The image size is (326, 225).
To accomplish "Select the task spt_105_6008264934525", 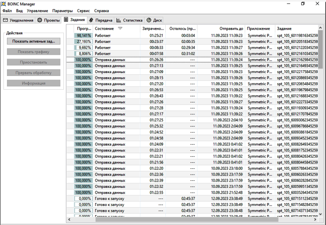I will point(192,144).
